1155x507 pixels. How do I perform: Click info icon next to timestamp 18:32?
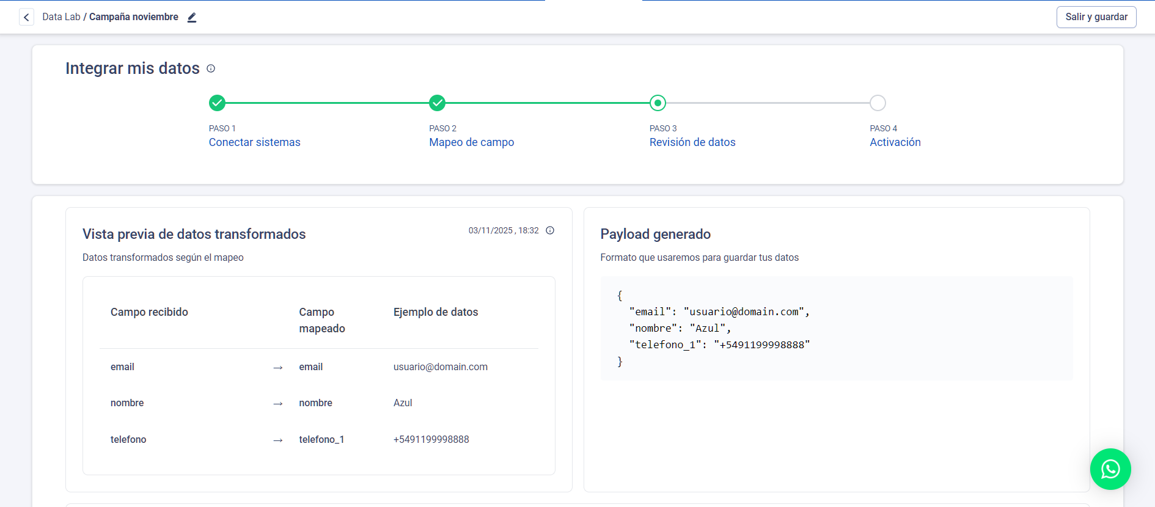(x=550, y=230)
